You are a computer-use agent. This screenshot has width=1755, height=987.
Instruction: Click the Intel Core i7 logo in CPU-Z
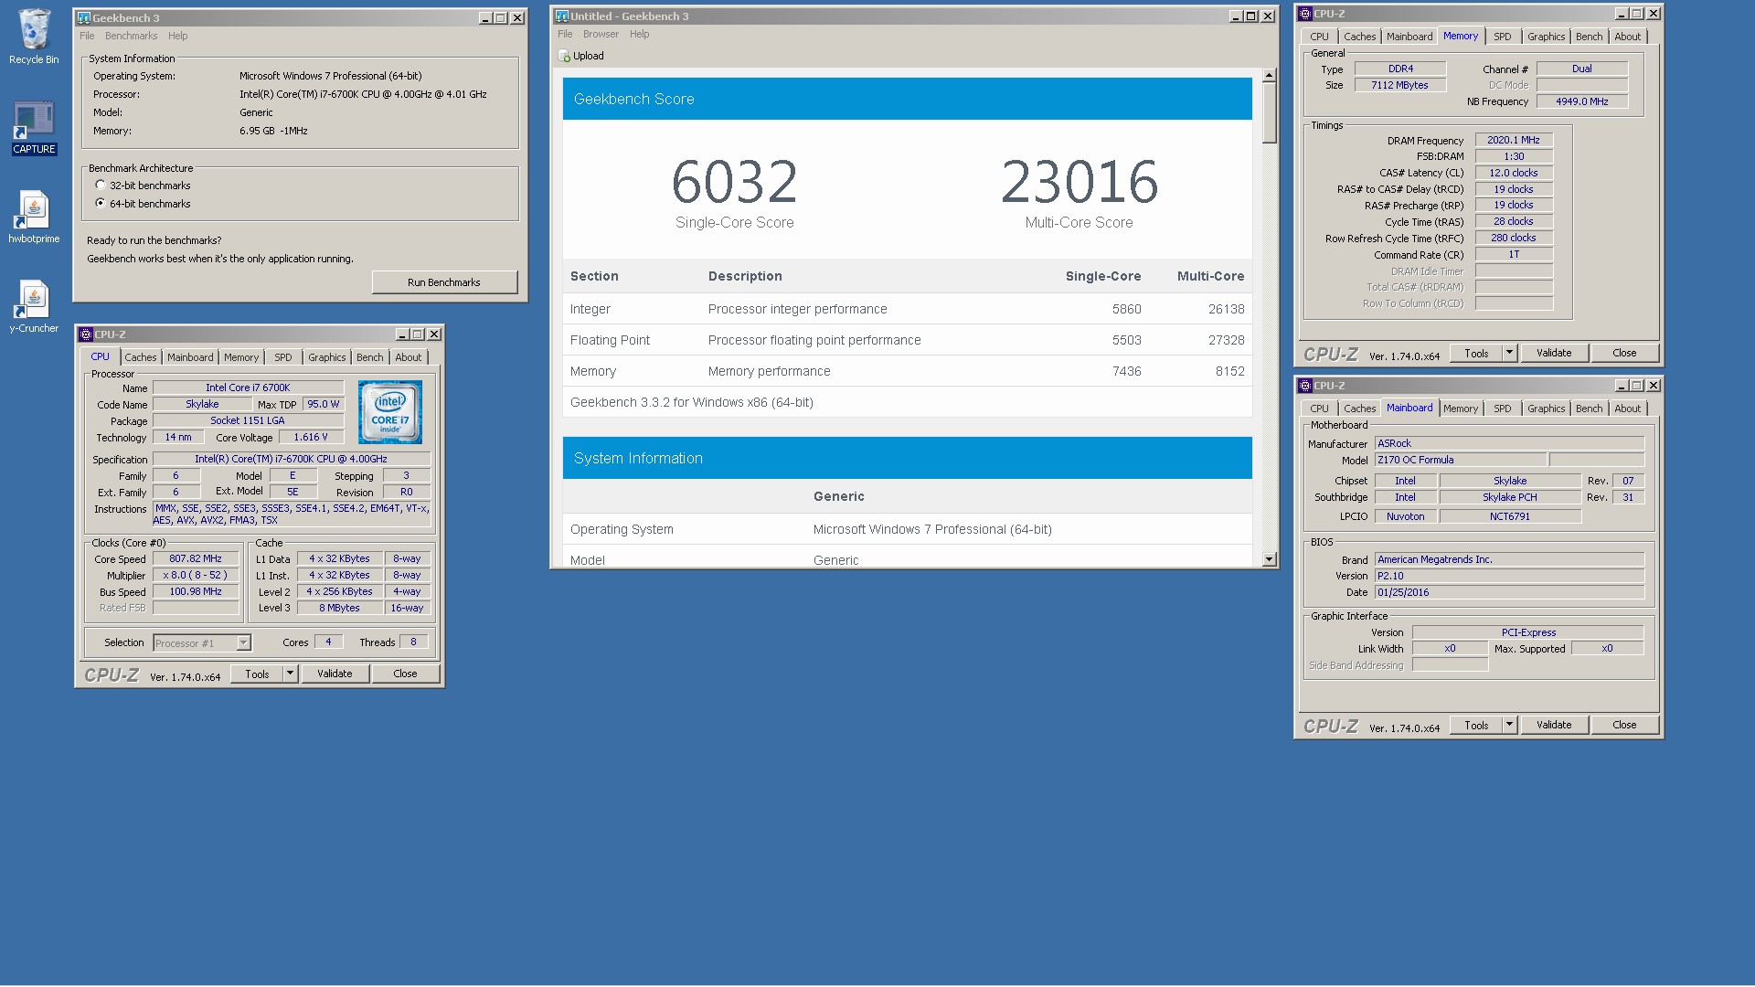[x=390, y=412]
